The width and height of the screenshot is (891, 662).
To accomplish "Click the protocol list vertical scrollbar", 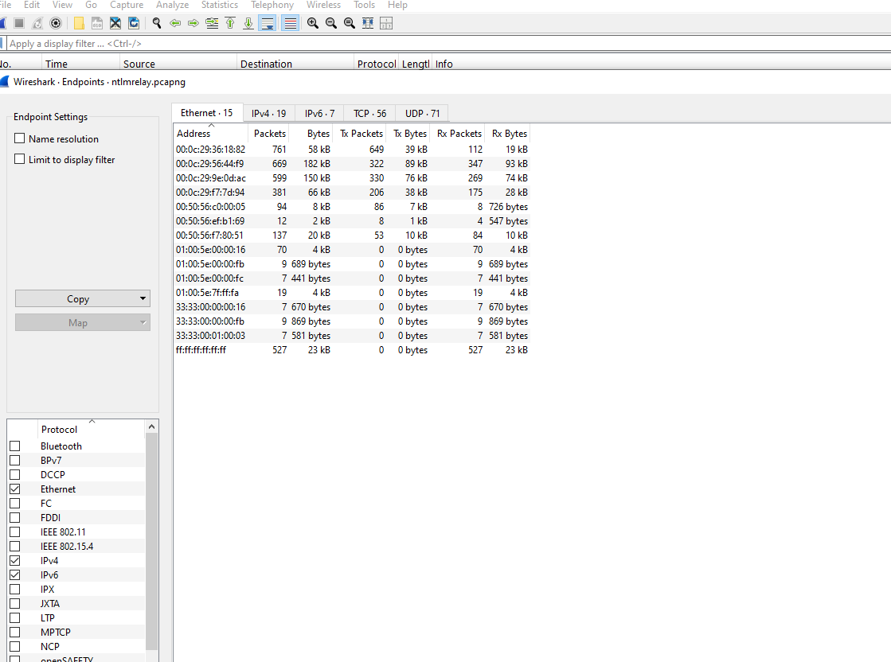I will [x=151, y=542].
